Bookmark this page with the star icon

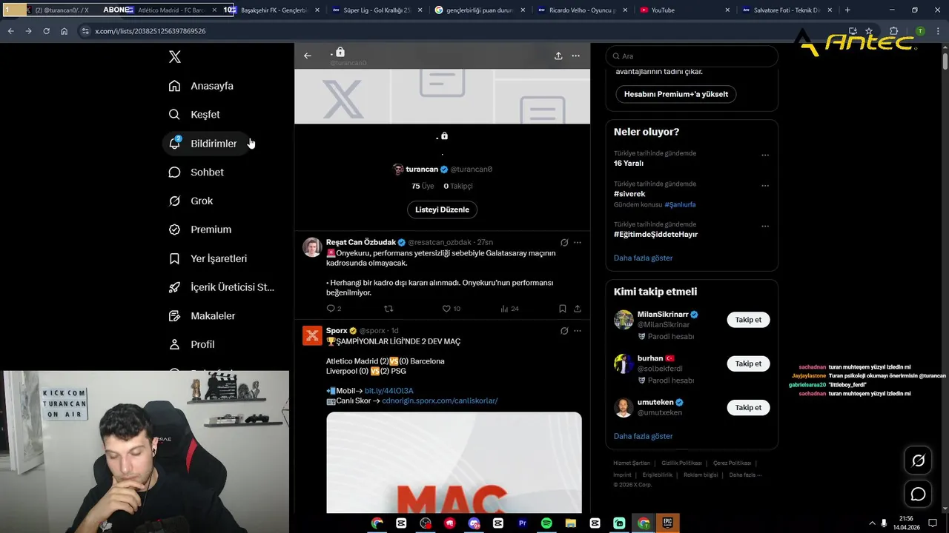click(x=869, y=31)
